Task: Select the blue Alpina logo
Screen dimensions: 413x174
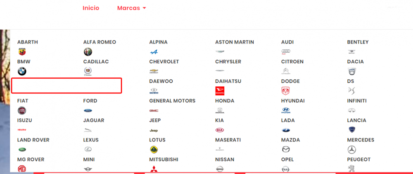Action: 154,52
